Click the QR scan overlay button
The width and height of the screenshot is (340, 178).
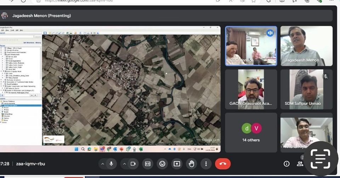321,159
